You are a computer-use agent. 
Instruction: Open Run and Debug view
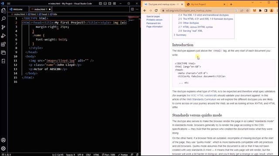pyautogui.click(x=3, y=36)
